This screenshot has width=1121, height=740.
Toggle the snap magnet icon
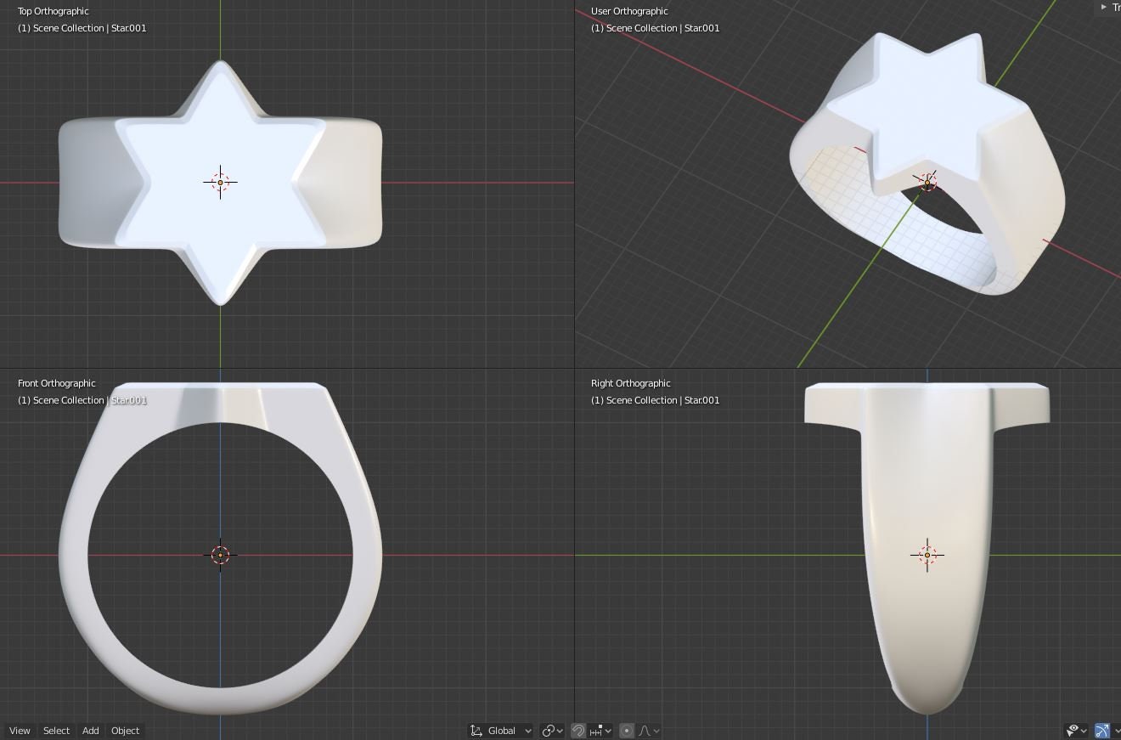point(578,731)
